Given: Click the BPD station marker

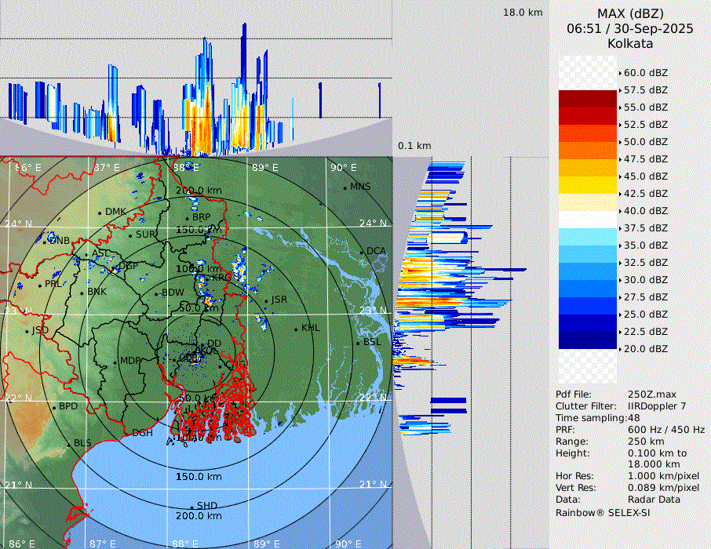Looking at the screenshot, I should coord(53,408).
